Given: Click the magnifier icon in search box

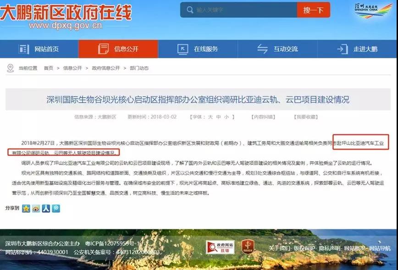Looking at the screenshot, I should 190,10.
